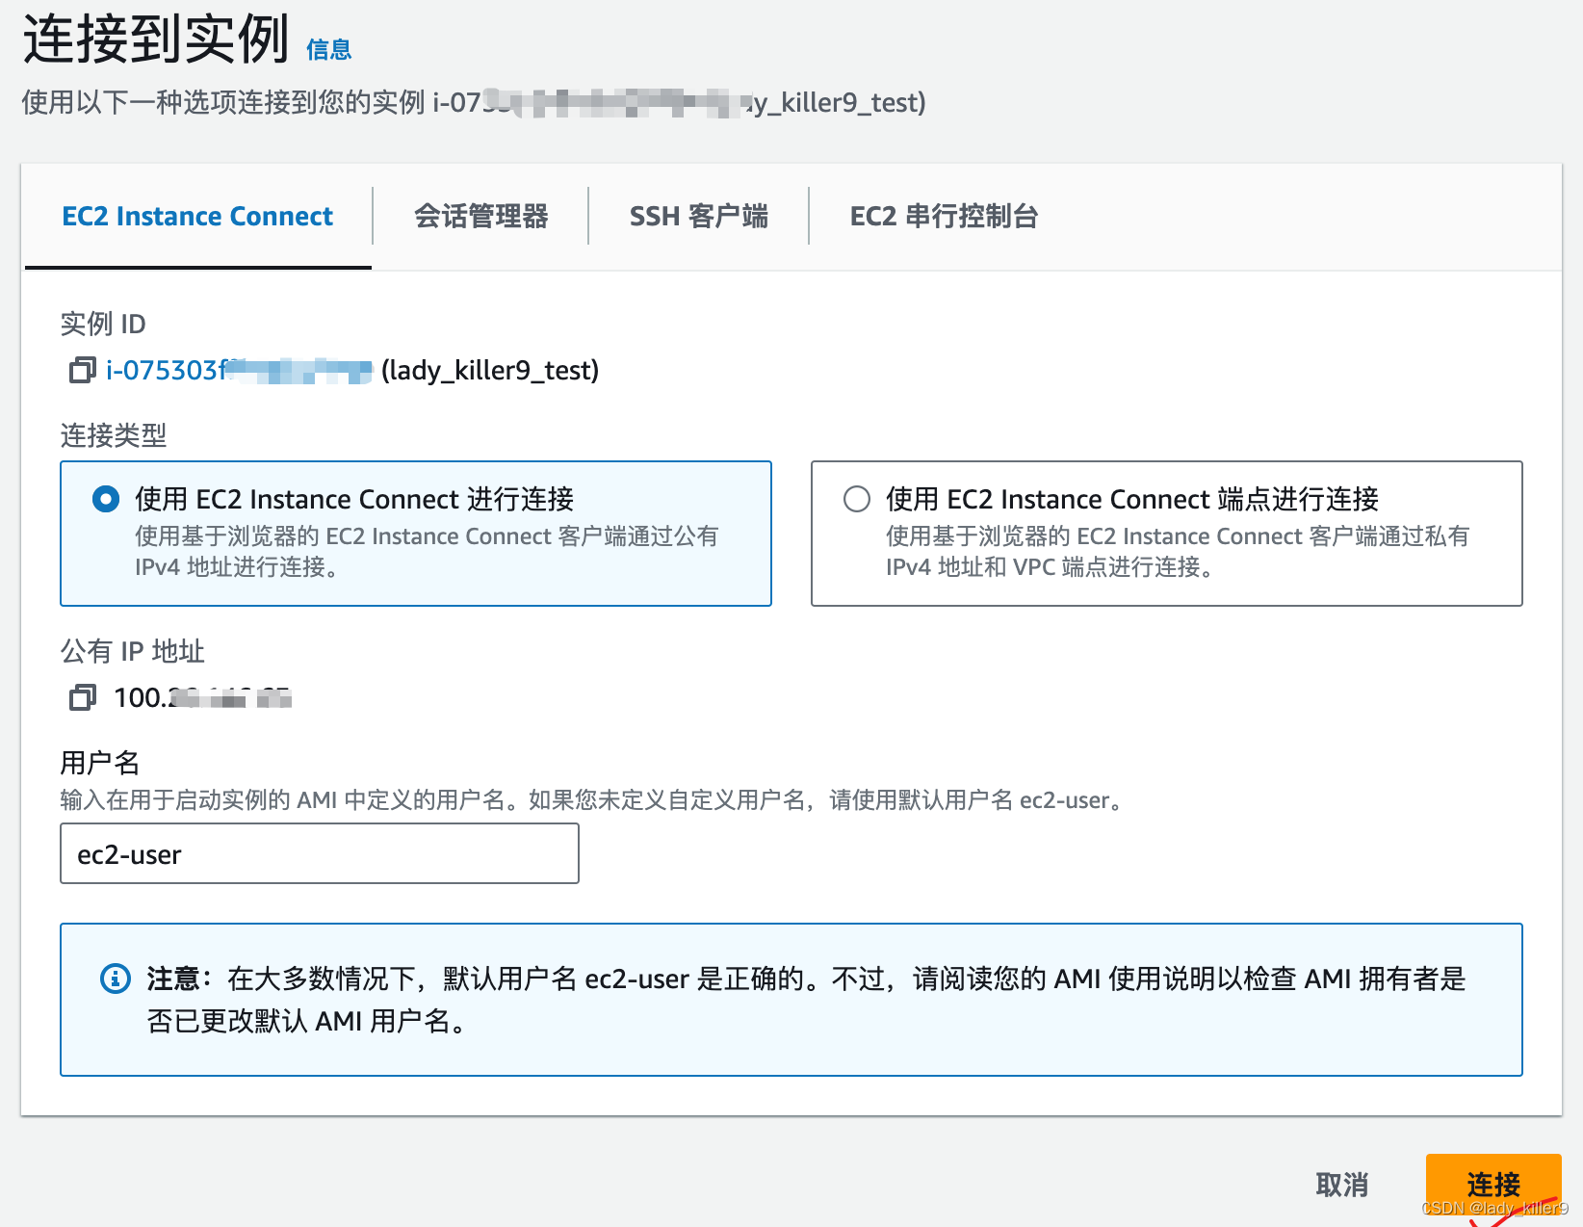Switch to the EC2 Instance Connect tab
The image size is (1583, 1227).
pos(197,217)
